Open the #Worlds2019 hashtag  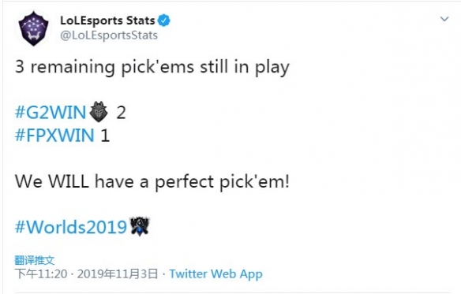point(71,227)
